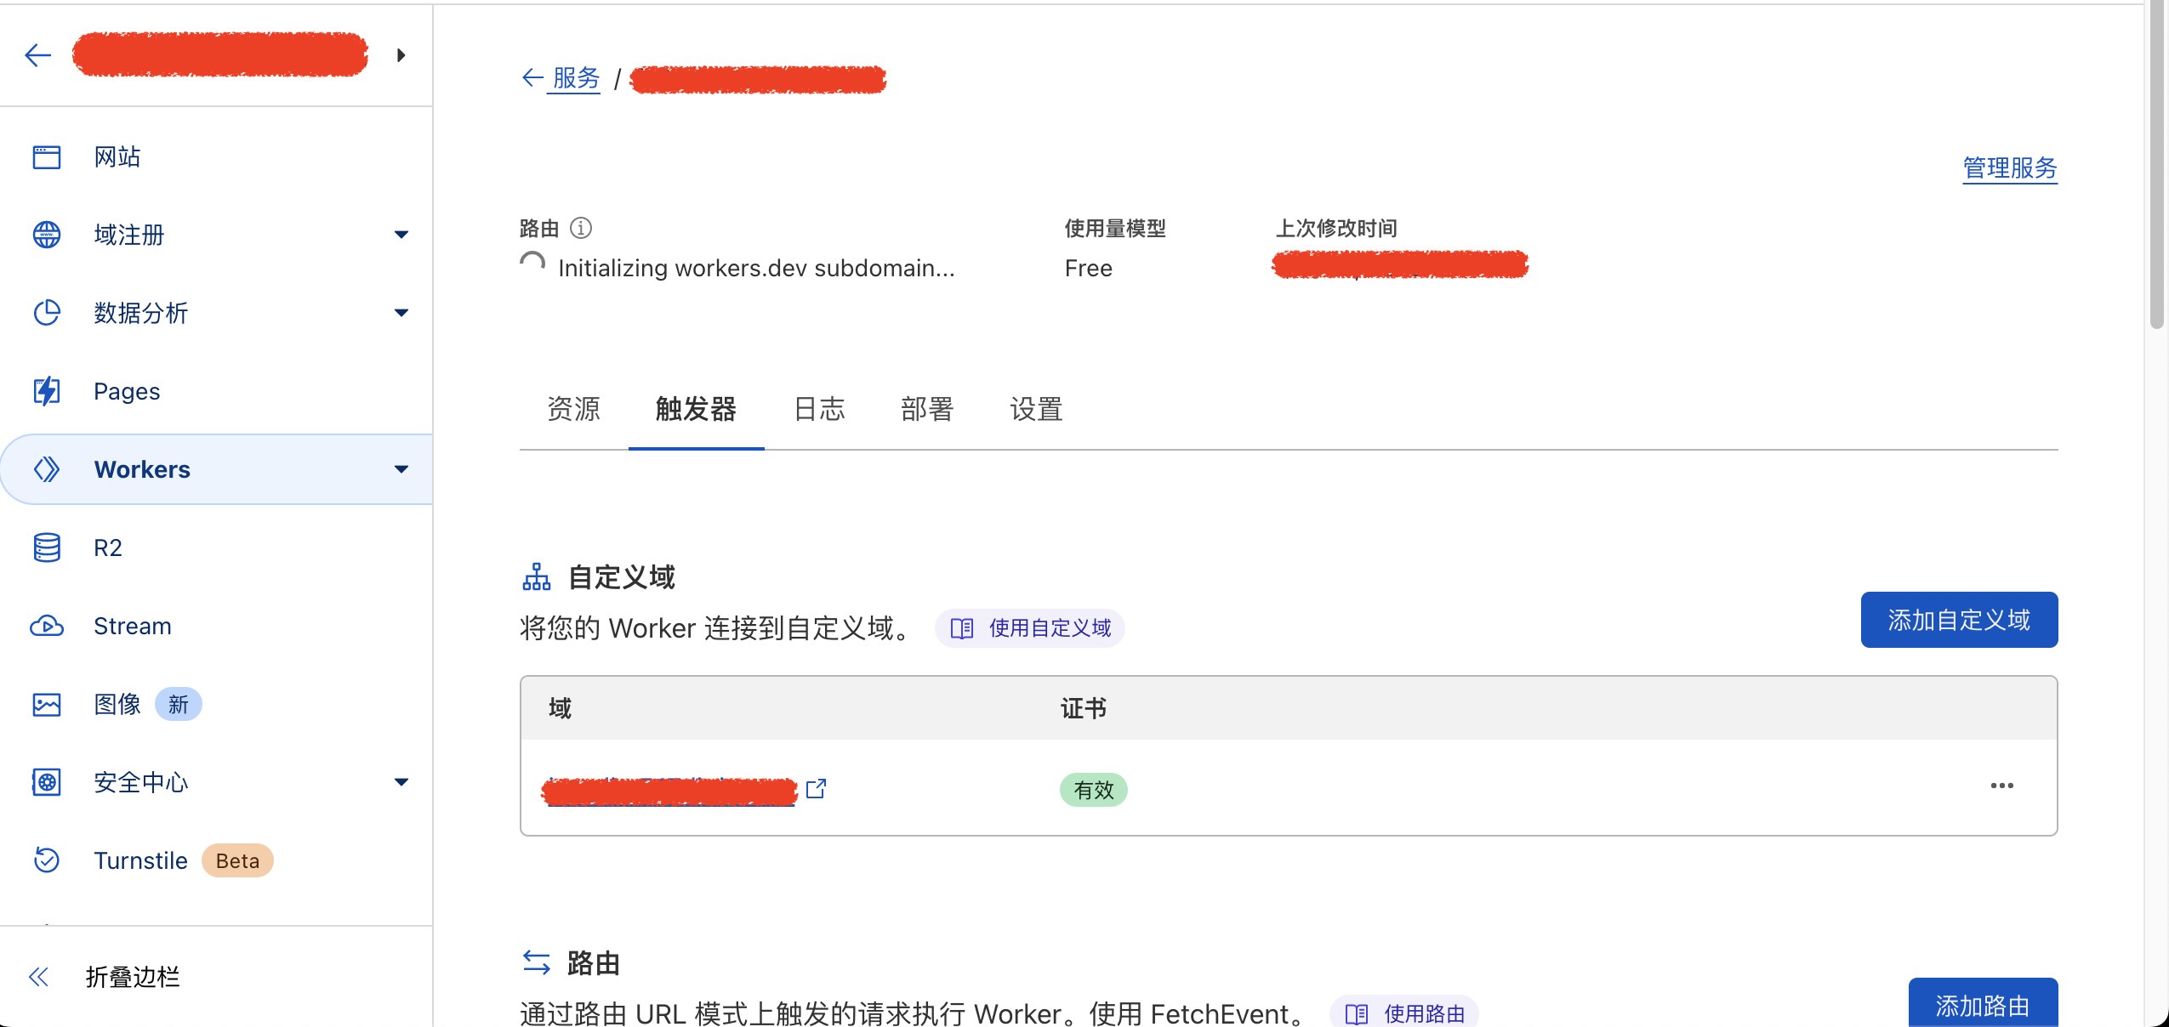Switch to the 设置 tab
2169x1027 pixels.
pyautogui.click(x=1036, y=409)
